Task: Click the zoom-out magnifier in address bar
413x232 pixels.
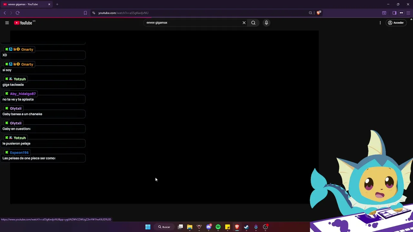Action: point(310,13)
